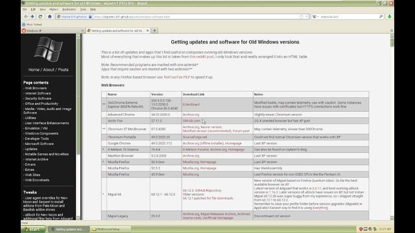415x233 pixels.
Task: Click the red security tray icon
Action: click(x=361, y=229)
